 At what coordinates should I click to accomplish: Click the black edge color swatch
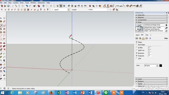point(161,66)
